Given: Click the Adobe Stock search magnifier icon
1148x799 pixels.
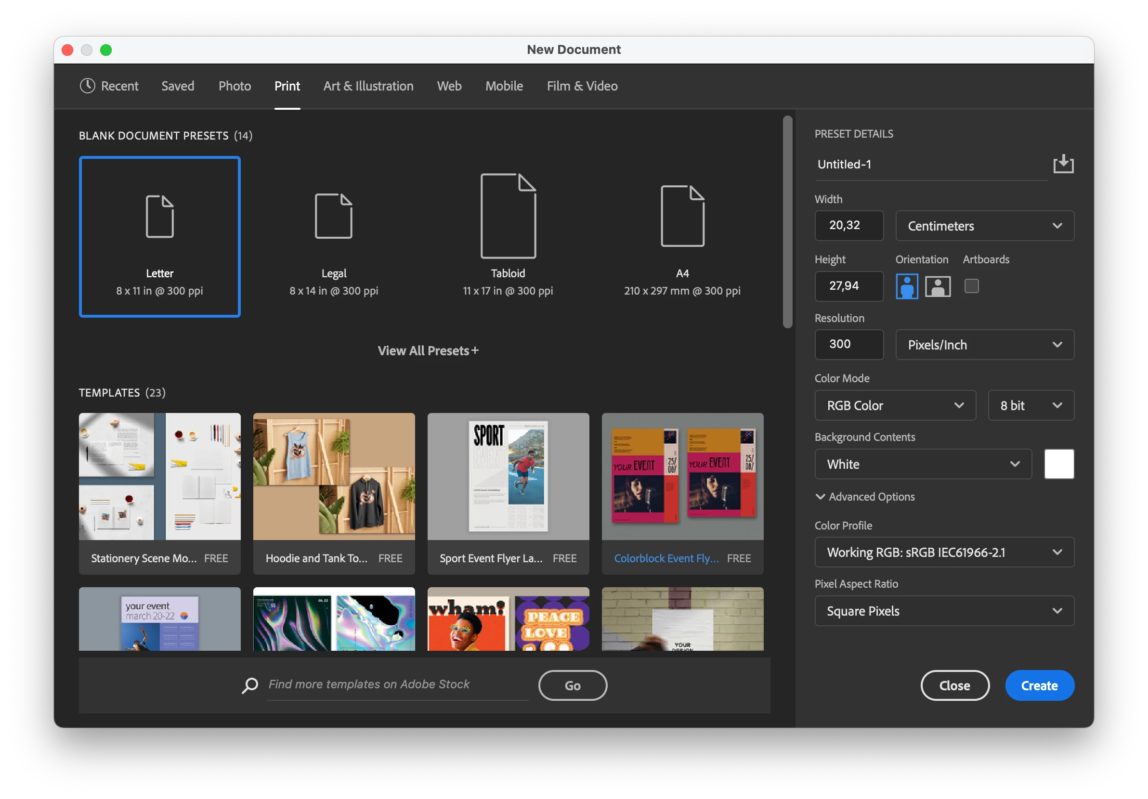Looking at the screenshot, I should 250,685.
